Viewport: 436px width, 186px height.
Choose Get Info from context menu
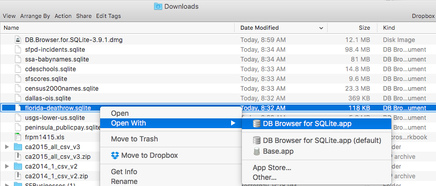tap(170, 172)
